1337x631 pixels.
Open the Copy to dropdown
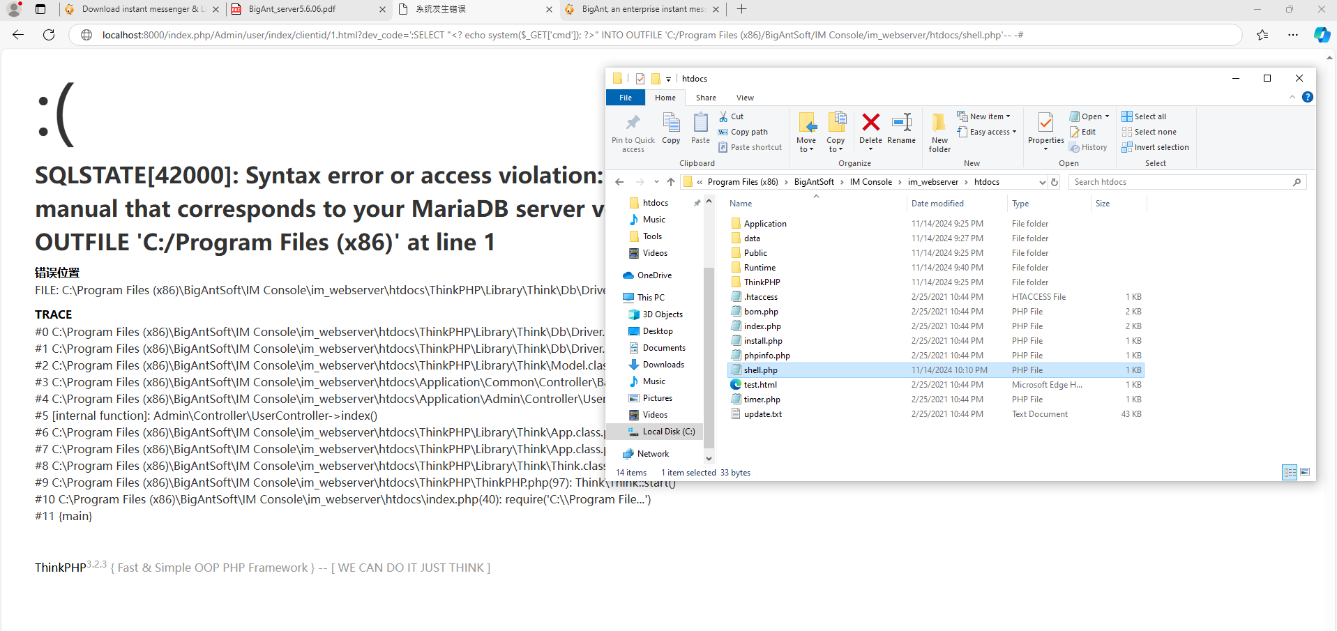pyautogui.click(x=836, y=132)
